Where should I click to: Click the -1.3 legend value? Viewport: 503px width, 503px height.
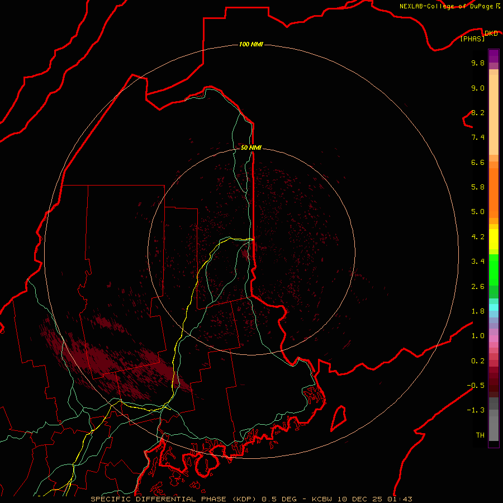476,410
